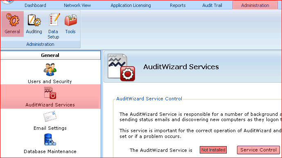Click the Not Installed status field
282x158 pixels.
pyautogui.click(x=213, y=150)
